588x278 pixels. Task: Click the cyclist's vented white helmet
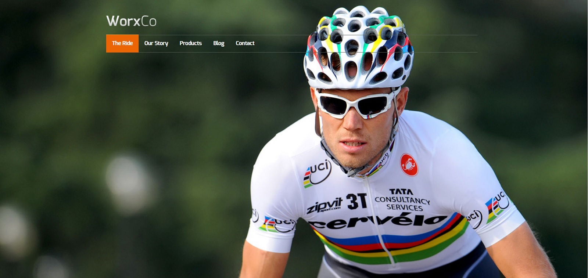click(358, 47)
